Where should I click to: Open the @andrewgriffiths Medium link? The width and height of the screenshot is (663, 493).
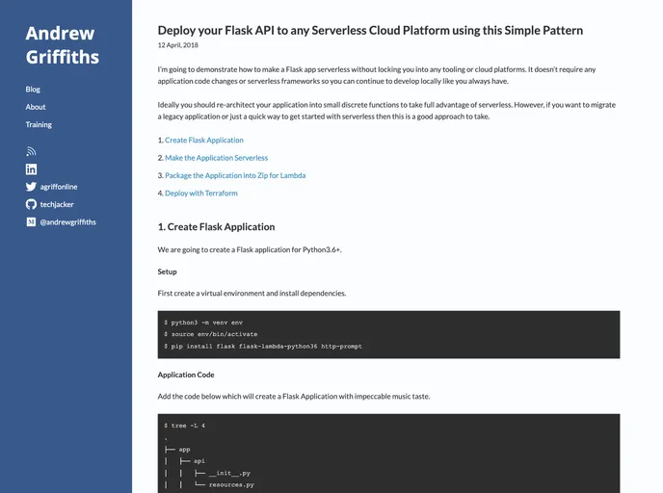tap(67, 222)
